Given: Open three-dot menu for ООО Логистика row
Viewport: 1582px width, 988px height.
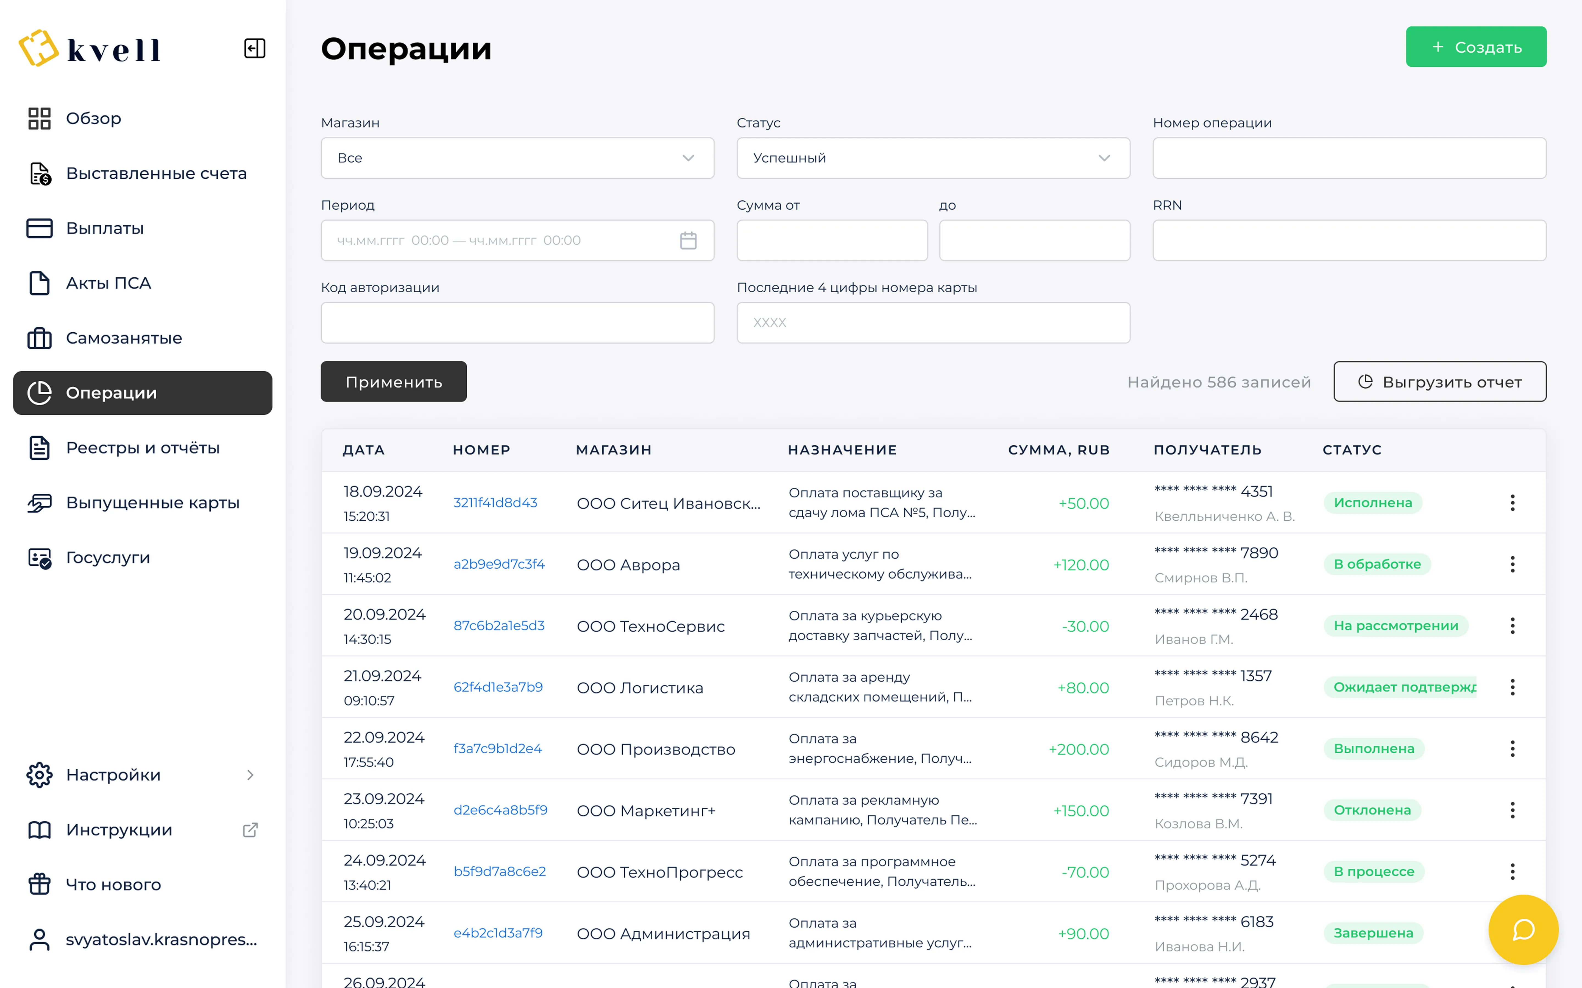Looking at the screenshot, I should (1512, 687).
